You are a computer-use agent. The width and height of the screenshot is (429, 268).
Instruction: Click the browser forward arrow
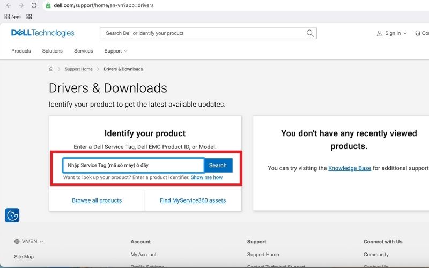21,5
